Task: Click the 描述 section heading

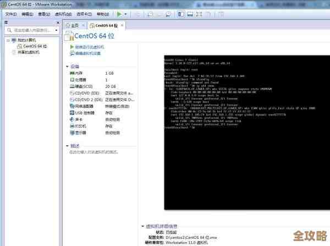Action: 75,146
